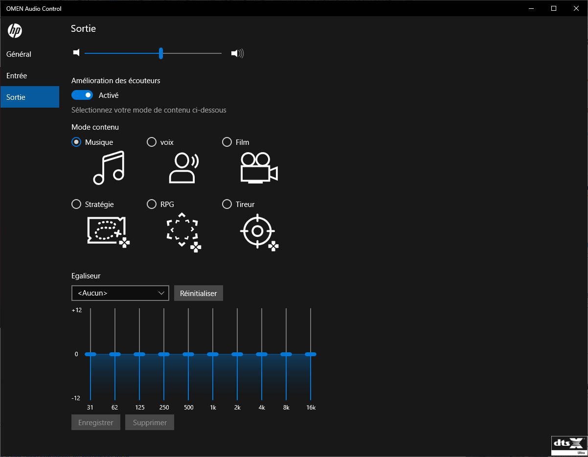The height and width of the screenshot is (457, 588).
Task: Select the Musique radio button
Action: tap(76, 142)
